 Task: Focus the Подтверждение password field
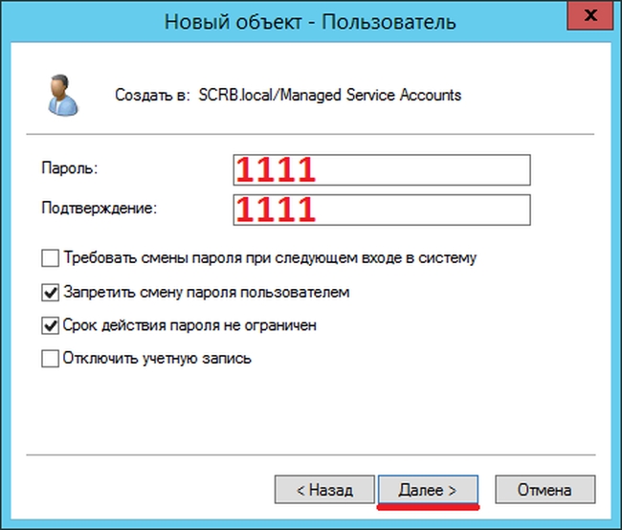click(x=380, y=209)
